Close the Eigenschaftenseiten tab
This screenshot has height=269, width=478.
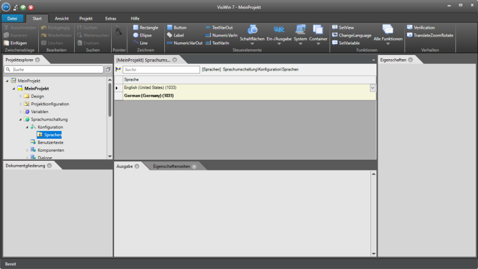[x=194, y=166]
